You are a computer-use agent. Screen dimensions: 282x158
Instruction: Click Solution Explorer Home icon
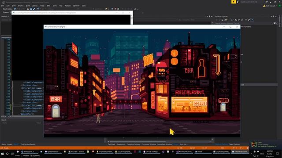point(223,20)
